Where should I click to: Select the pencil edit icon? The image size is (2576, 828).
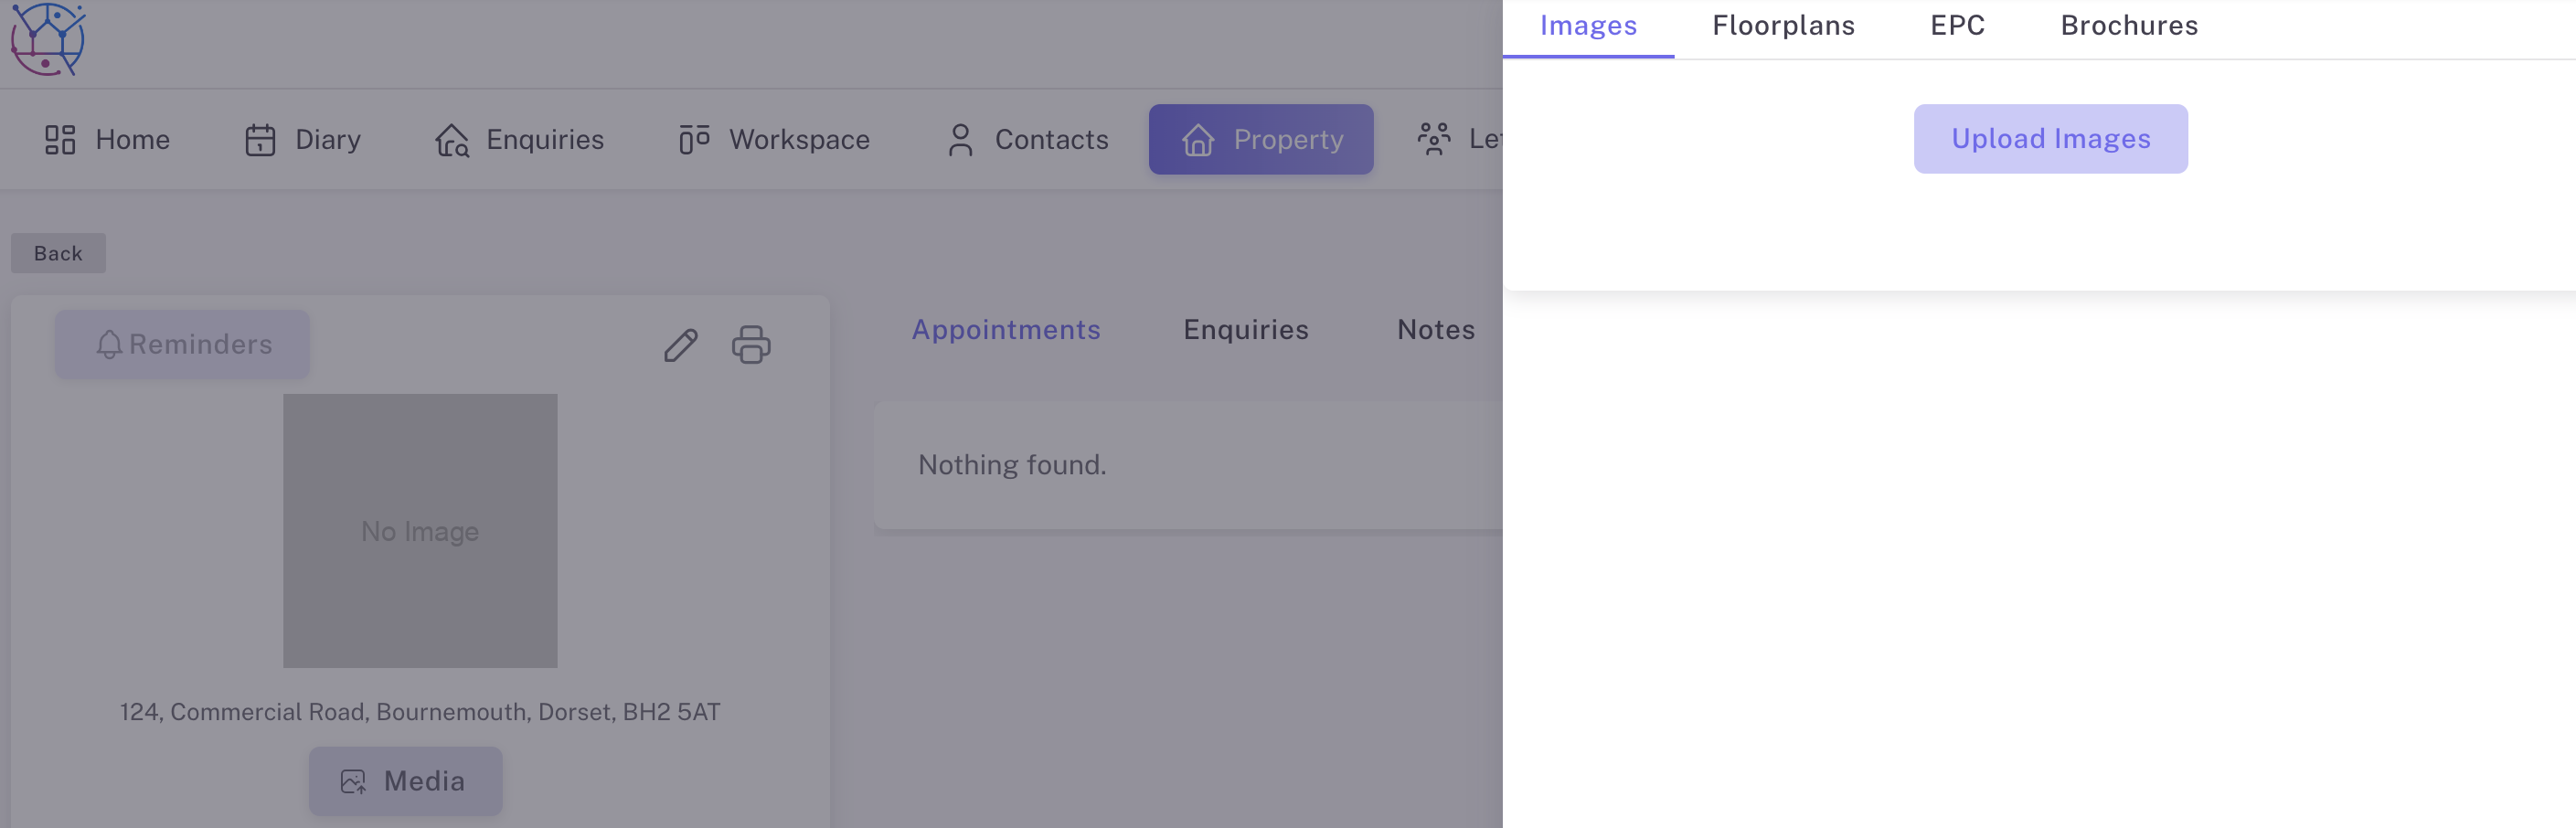681,345
